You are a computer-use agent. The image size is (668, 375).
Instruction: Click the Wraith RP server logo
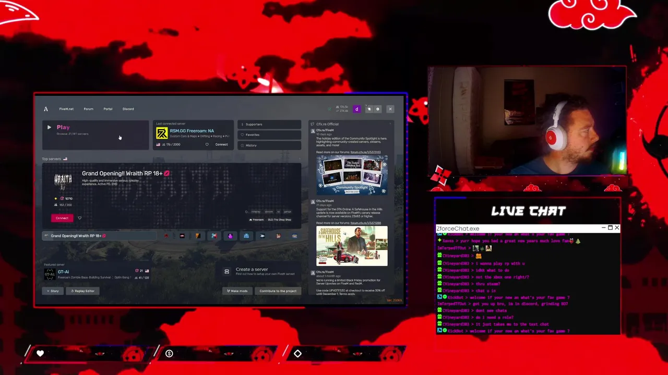point(63,181)
